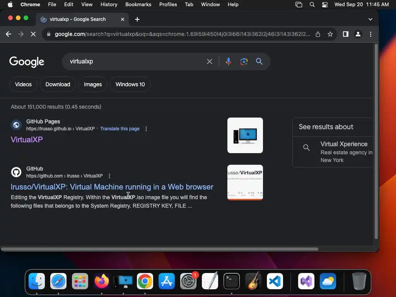Open Chrome side panel

point(345,34)
